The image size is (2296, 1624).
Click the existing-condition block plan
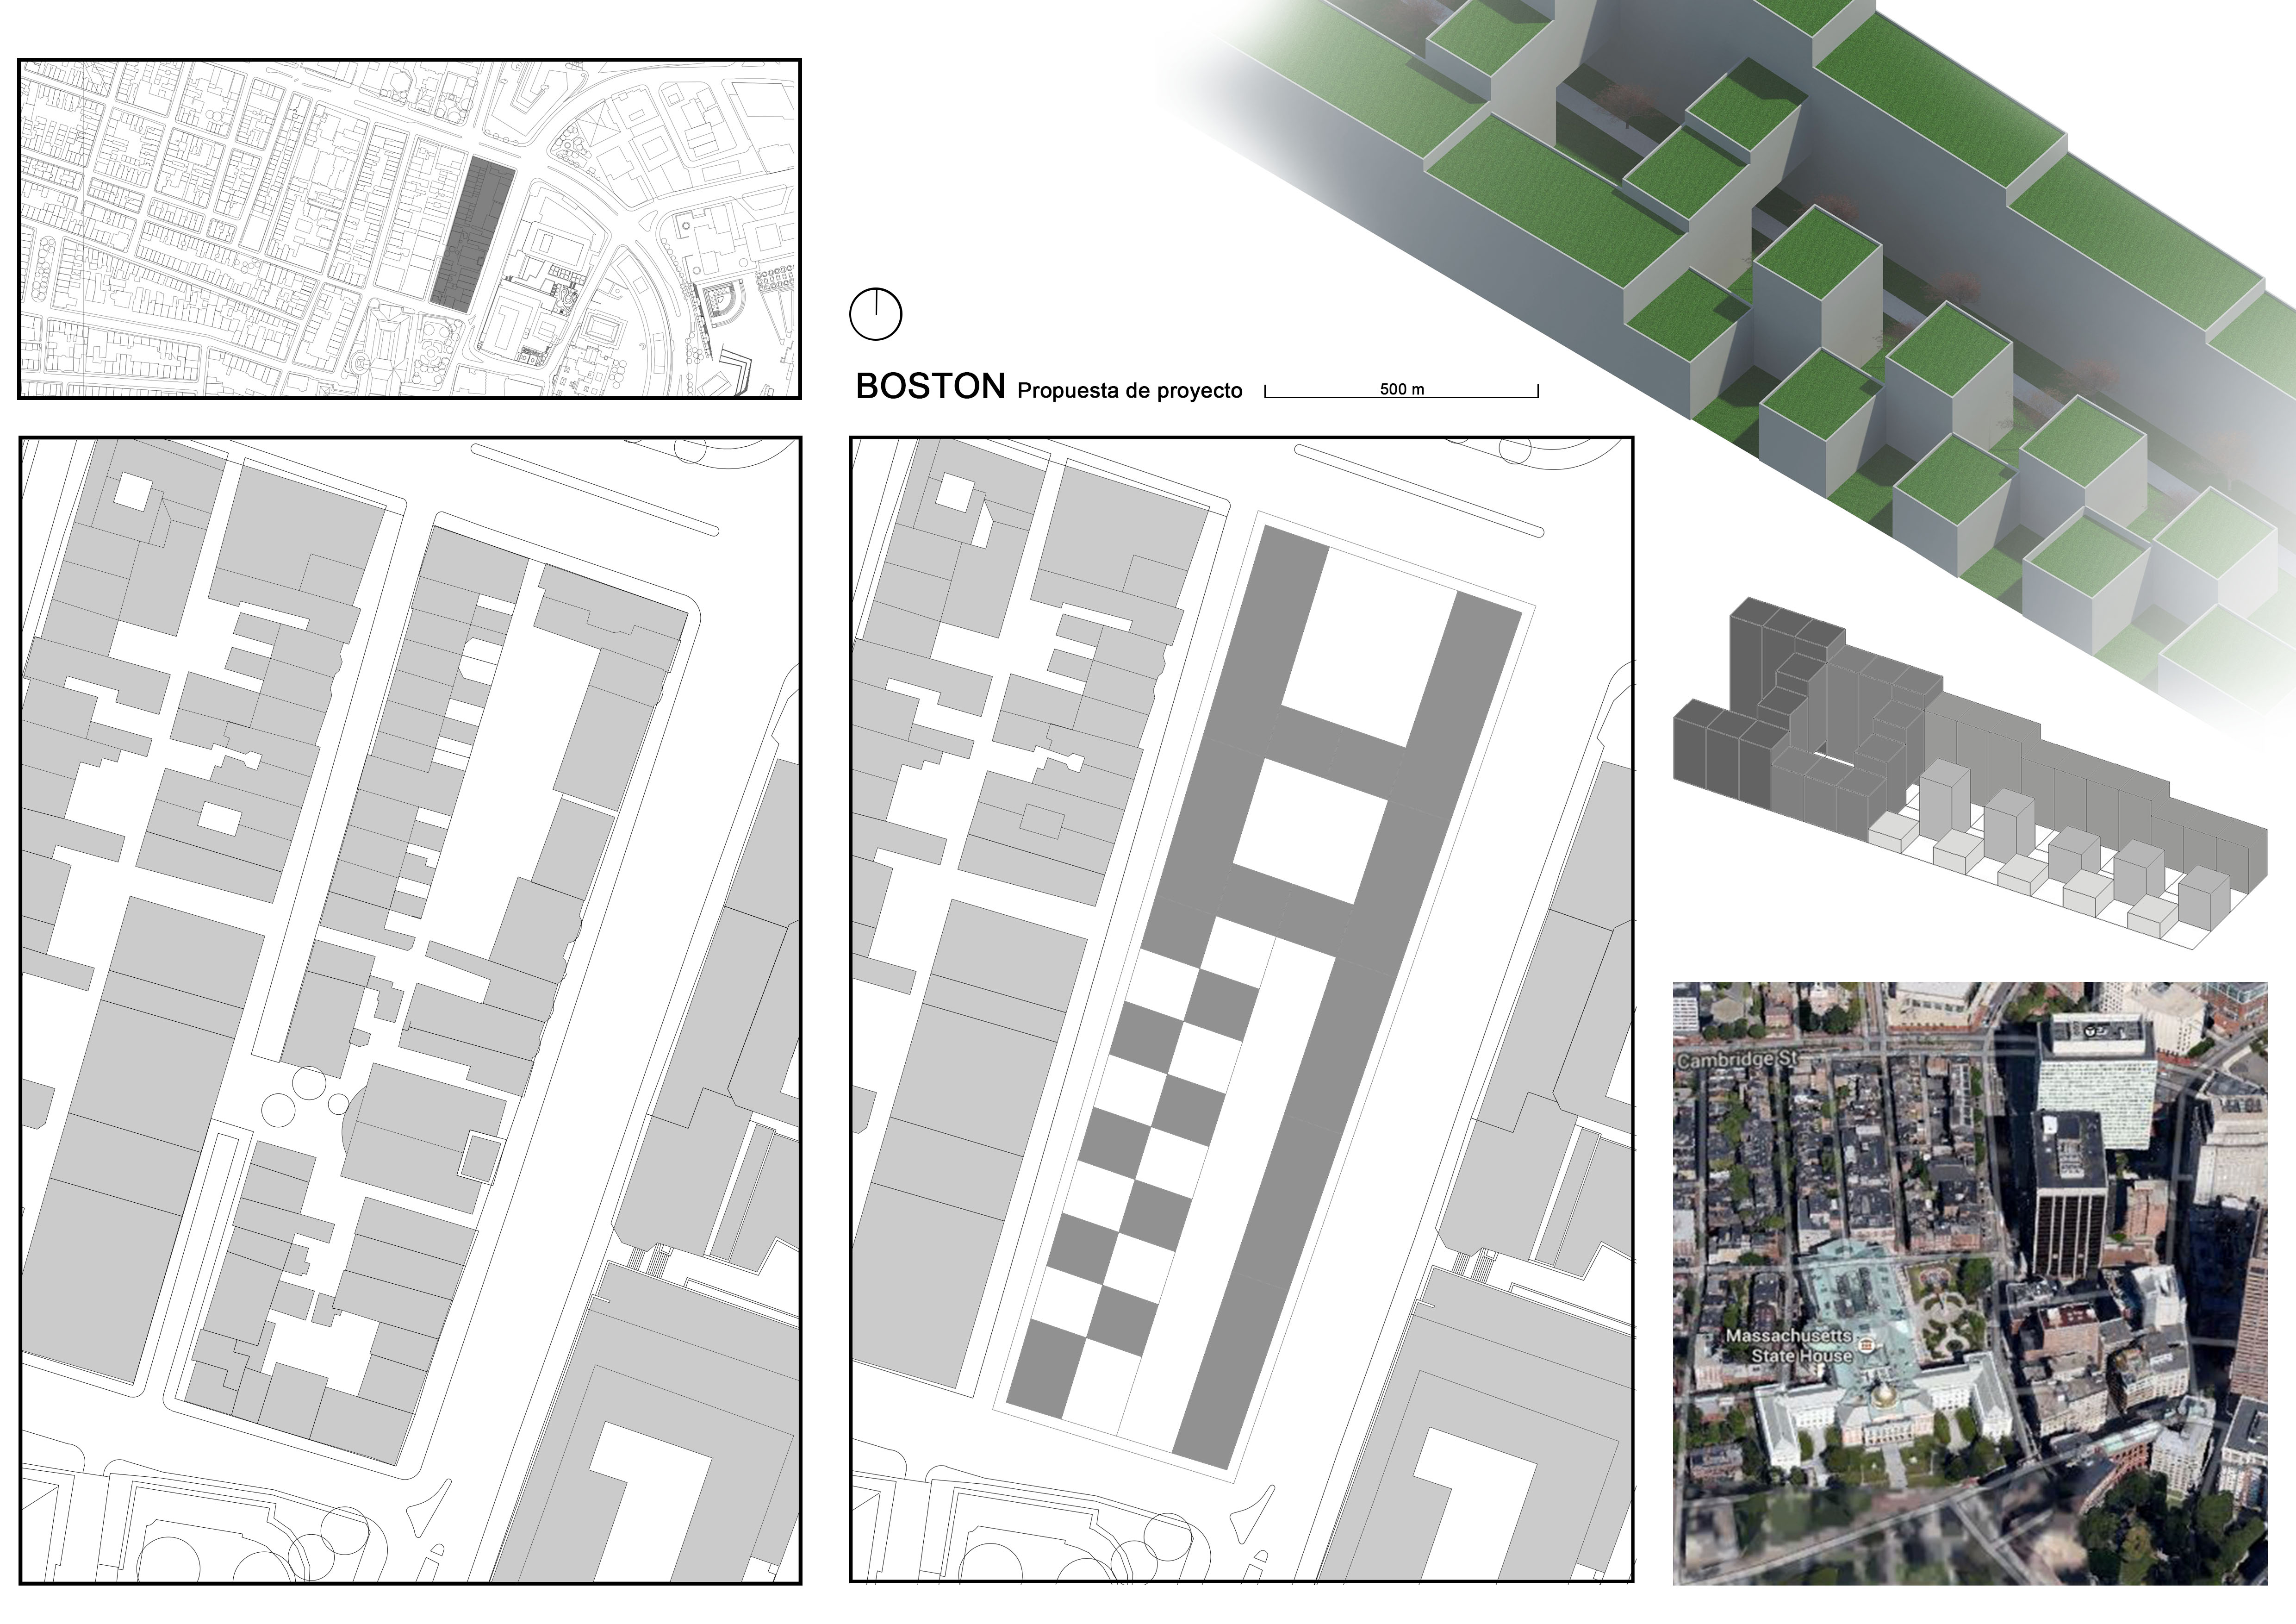pos(410,1010)
